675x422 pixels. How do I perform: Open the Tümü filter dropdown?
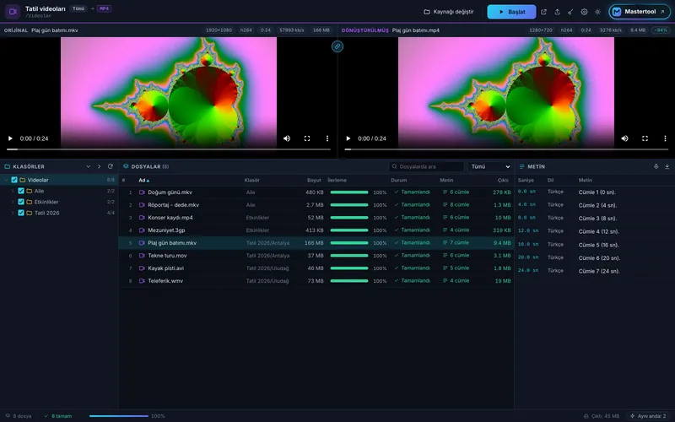click(x=490, y=166)
